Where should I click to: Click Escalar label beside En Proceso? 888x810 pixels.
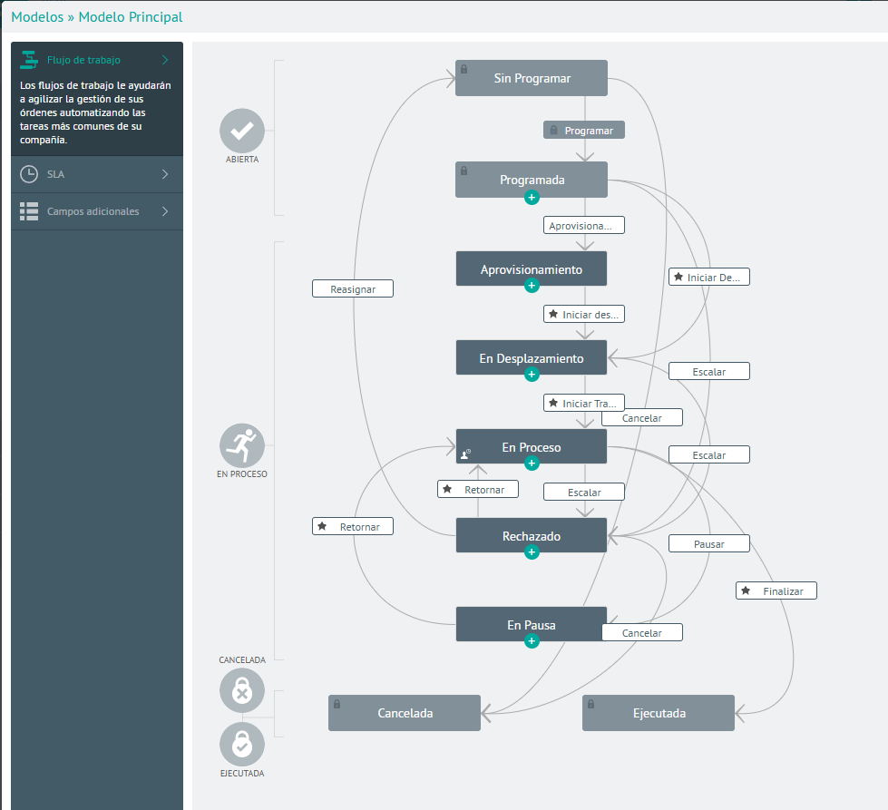point(709,454)
